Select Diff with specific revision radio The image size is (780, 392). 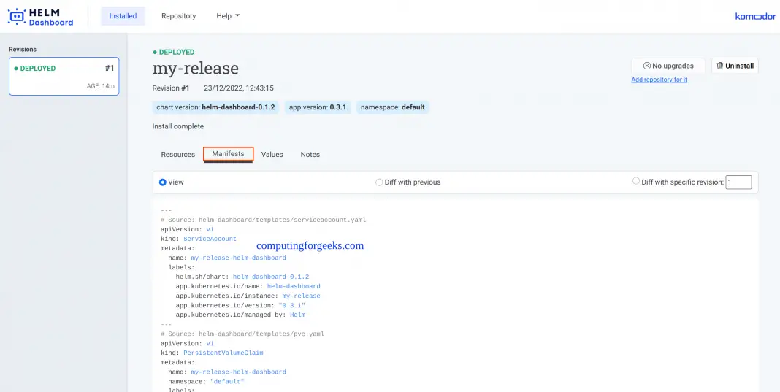click(x=636, y=182)
